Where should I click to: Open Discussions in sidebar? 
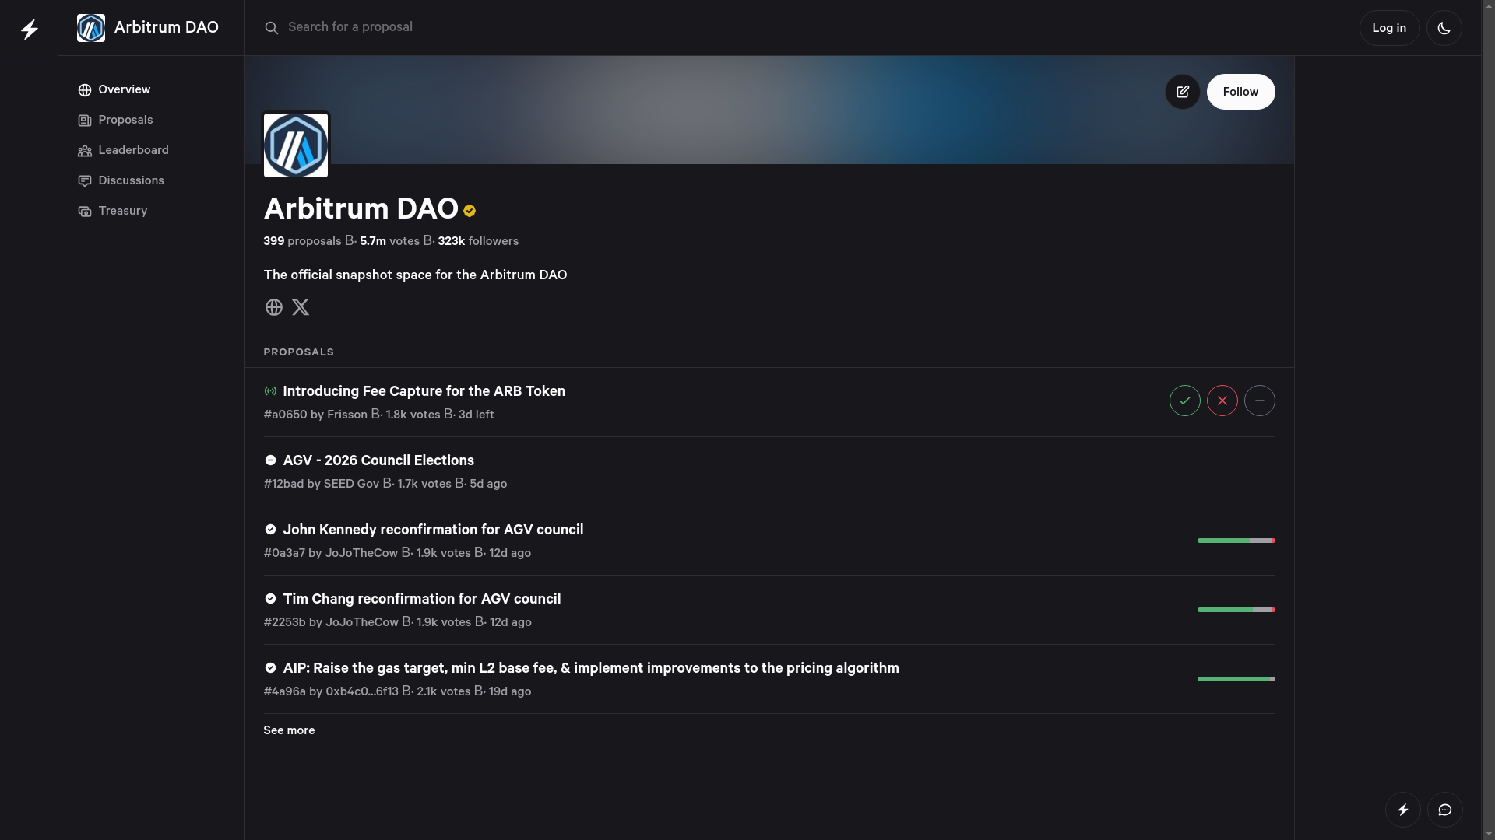(131, 180)
